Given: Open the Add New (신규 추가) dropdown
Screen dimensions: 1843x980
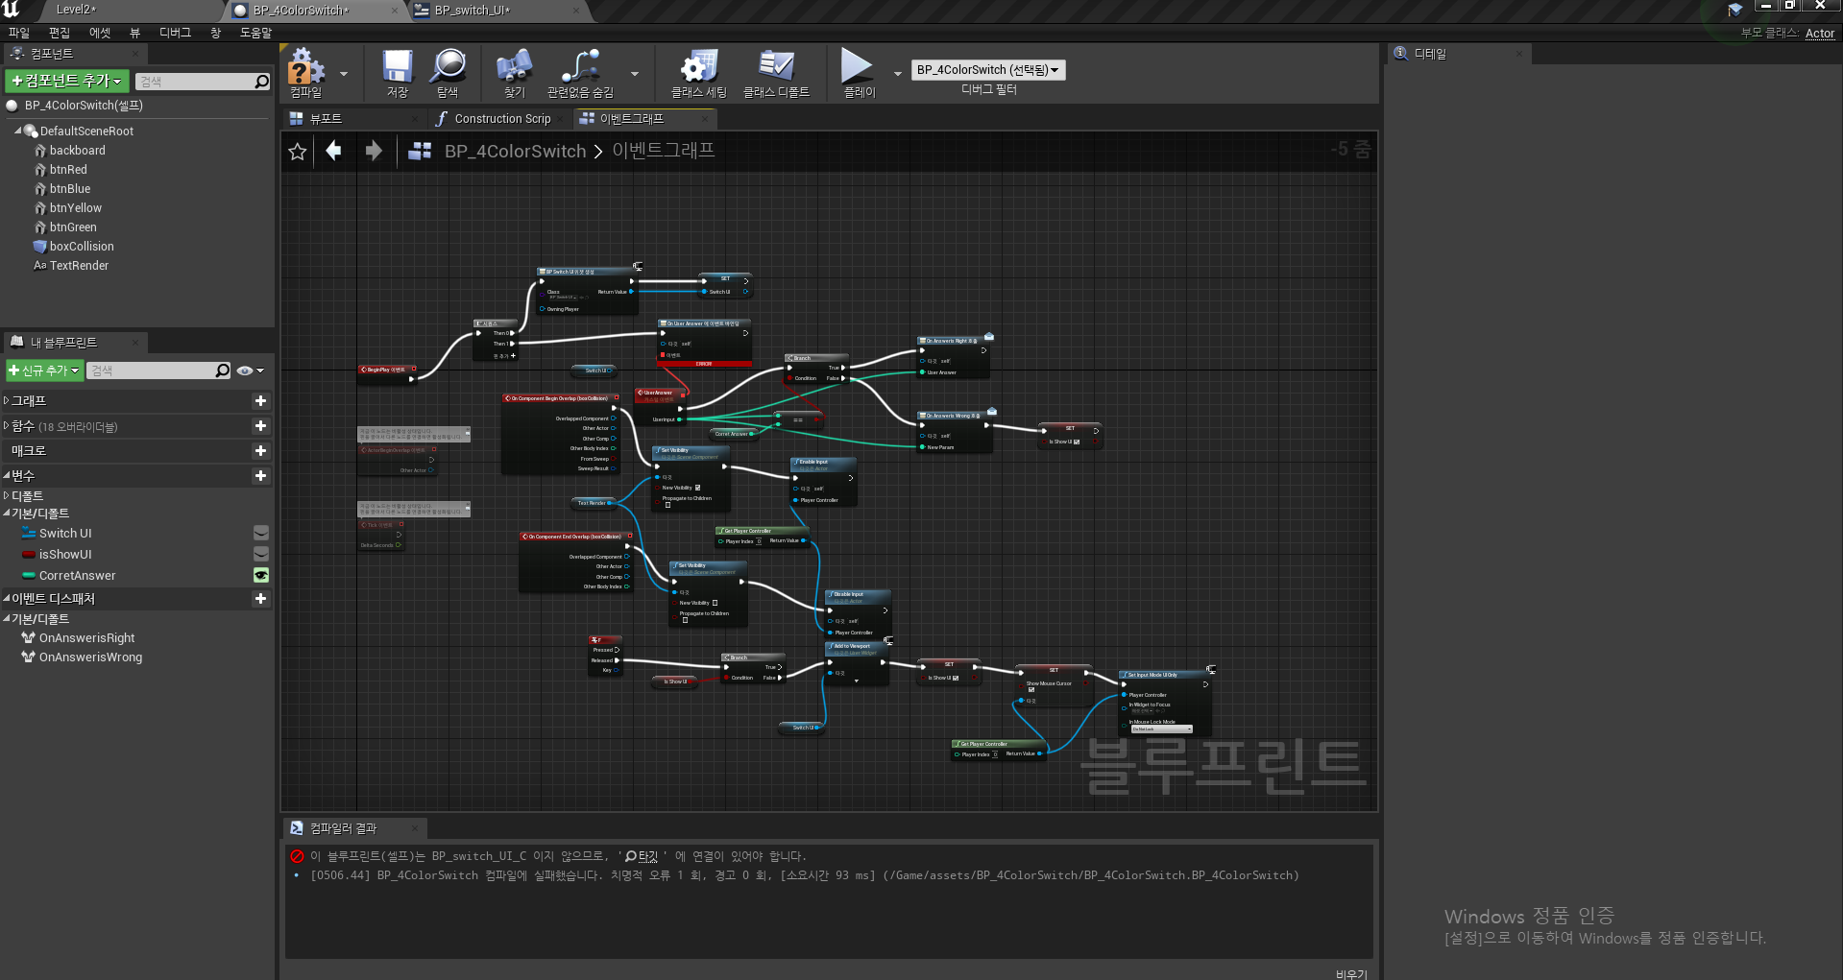Looking at the screenshot, I should point(44,370).
